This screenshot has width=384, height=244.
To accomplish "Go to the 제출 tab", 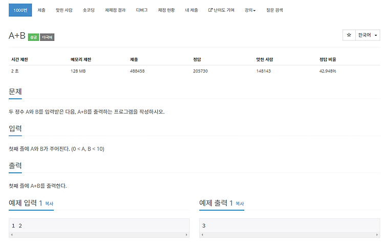I will pyautogui.click(x=41, y=10).
